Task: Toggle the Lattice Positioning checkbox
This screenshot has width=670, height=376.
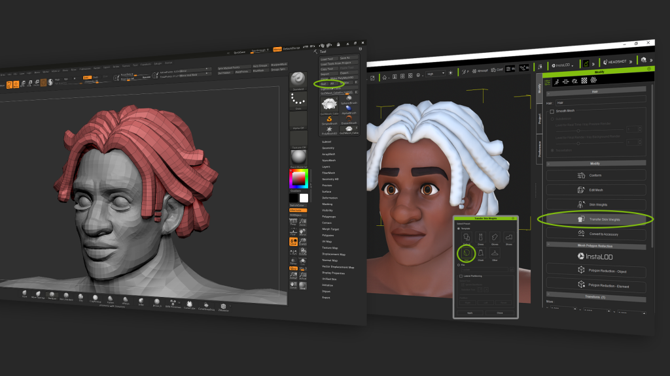Action: pyautogui.click(x=460, y=276)
